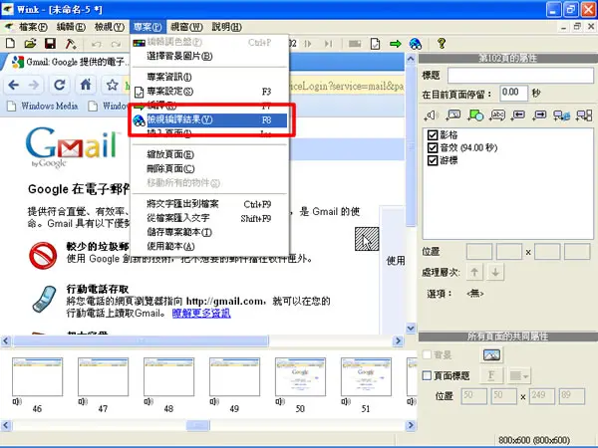Toggle the 音效 (94.00 秒) checkbox

(433, 147)
